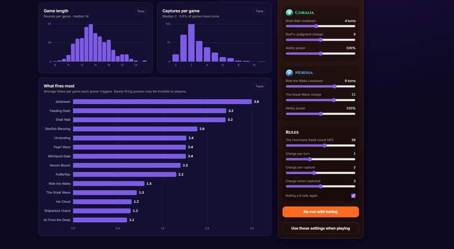Click the Rules heading text

tap(292, 132)
